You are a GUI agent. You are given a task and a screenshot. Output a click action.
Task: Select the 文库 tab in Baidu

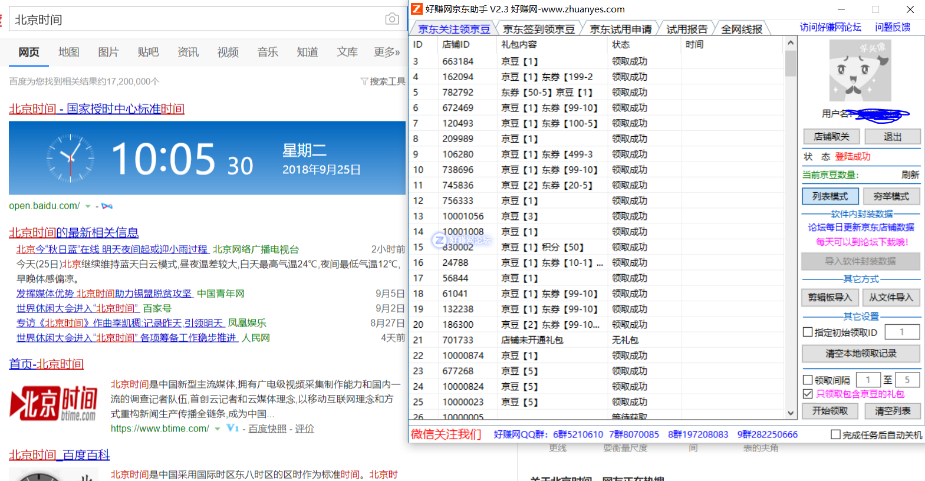coord(347,52)
